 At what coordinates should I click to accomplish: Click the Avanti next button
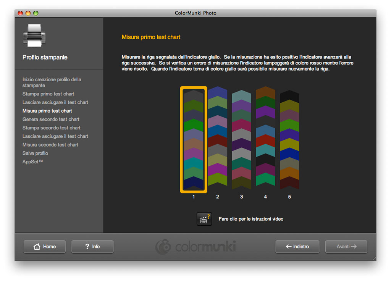[x=346, y=247]
